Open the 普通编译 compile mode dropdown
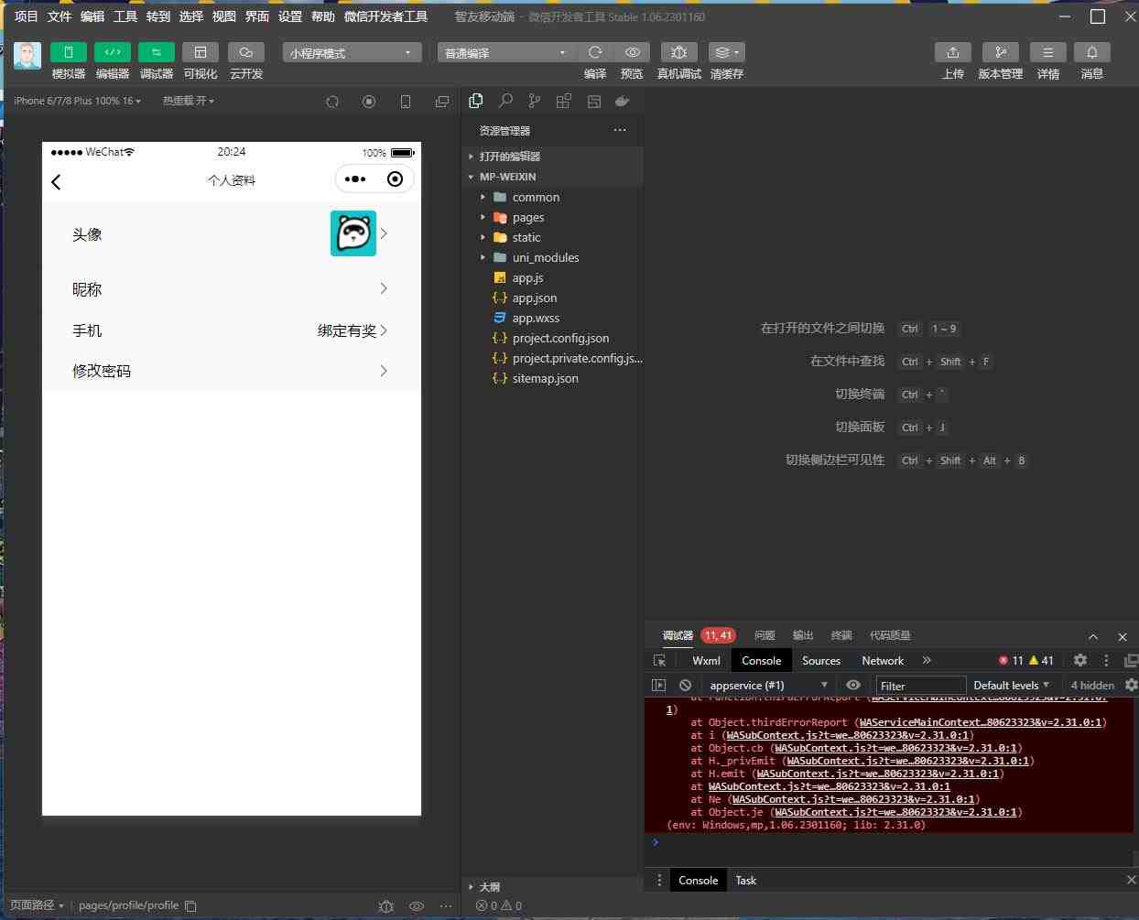Viewport: 1139px width, 920px height. pyautogui.click(x=504, y=52)
